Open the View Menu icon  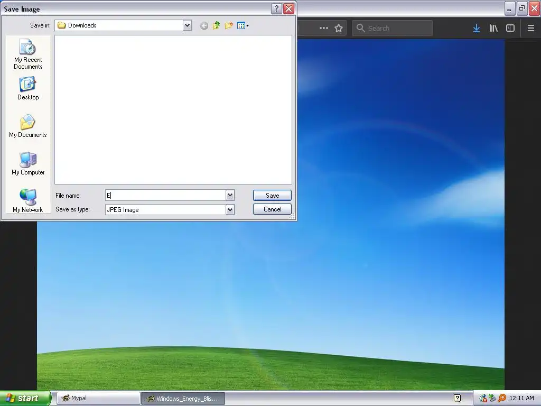point(243,25)
